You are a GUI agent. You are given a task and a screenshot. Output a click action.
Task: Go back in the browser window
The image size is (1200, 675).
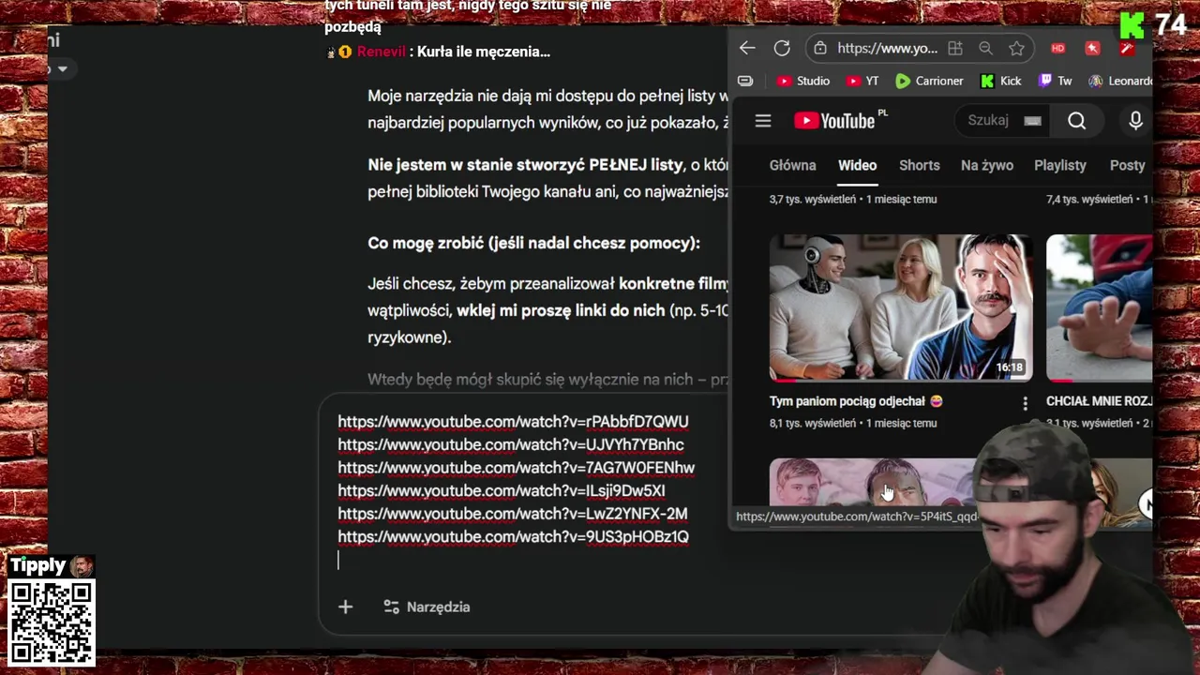click(747, 49)
